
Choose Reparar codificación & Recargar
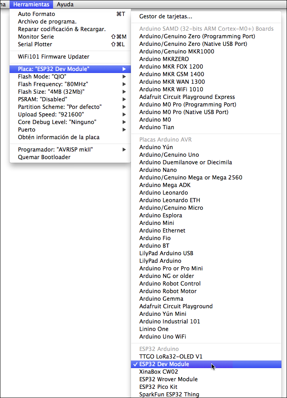point(70,29)
